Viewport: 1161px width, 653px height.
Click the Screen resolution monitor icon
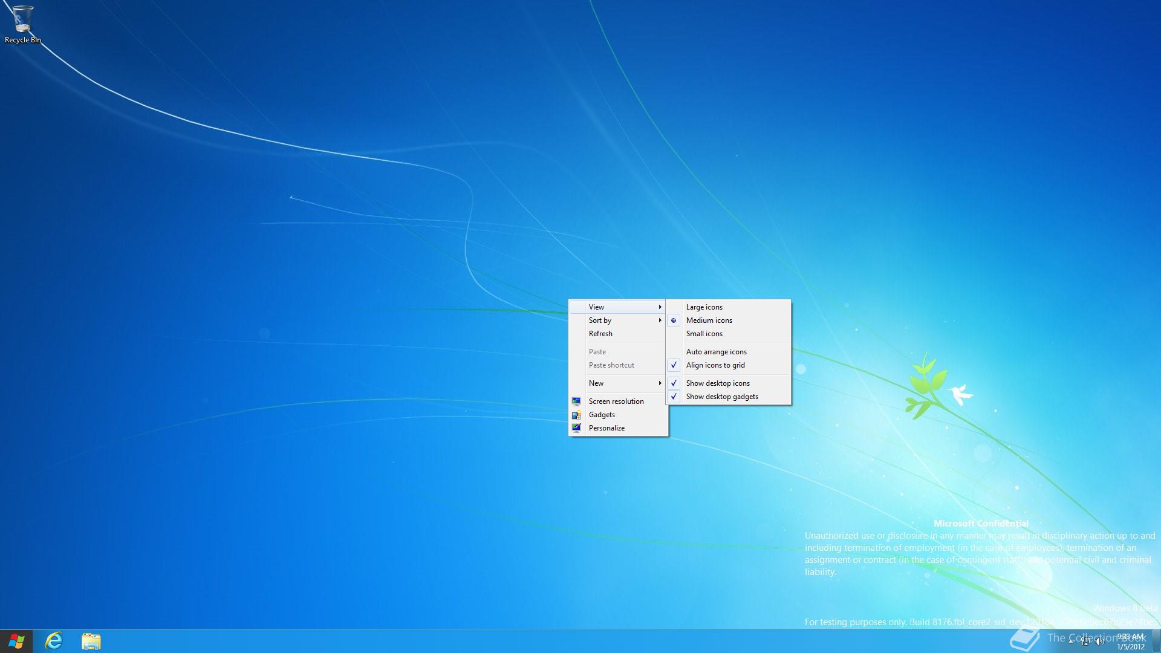click(576, 401)
